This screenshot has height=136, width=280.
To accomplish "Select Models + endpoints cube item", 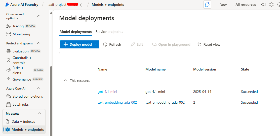I will coord(24,129).
